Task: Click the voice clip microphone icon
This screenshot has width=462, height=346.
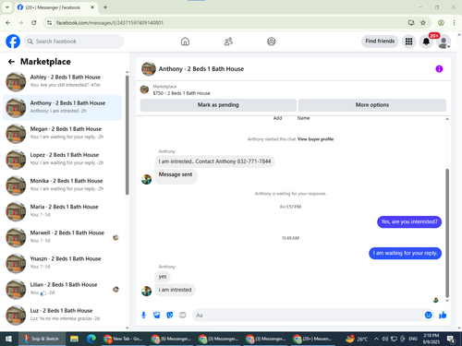Action: pyautogui.click(x=143, y=315)
